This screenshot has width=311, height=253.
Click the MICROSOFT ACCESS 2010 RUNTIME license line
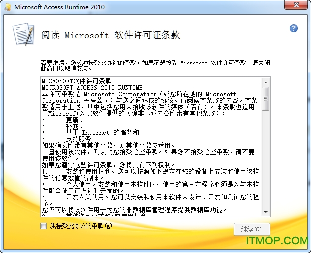coord(92,87)
